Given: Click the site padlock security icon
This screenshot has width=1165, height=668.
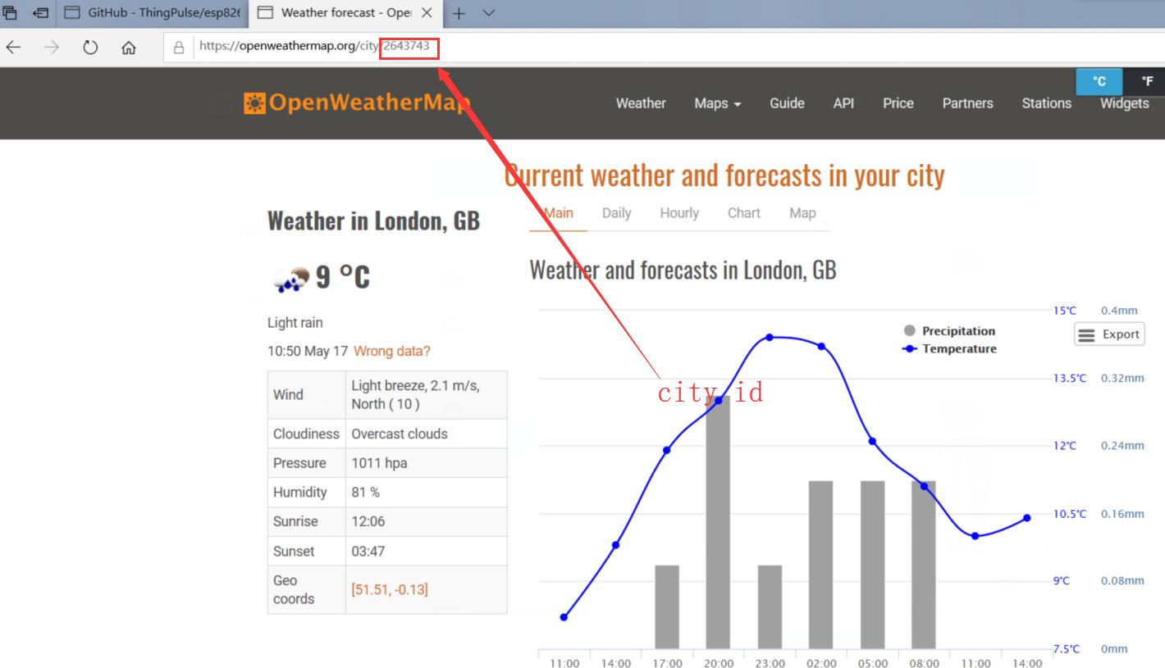Looking at the screenshot, I should click(x=179, y=48).
